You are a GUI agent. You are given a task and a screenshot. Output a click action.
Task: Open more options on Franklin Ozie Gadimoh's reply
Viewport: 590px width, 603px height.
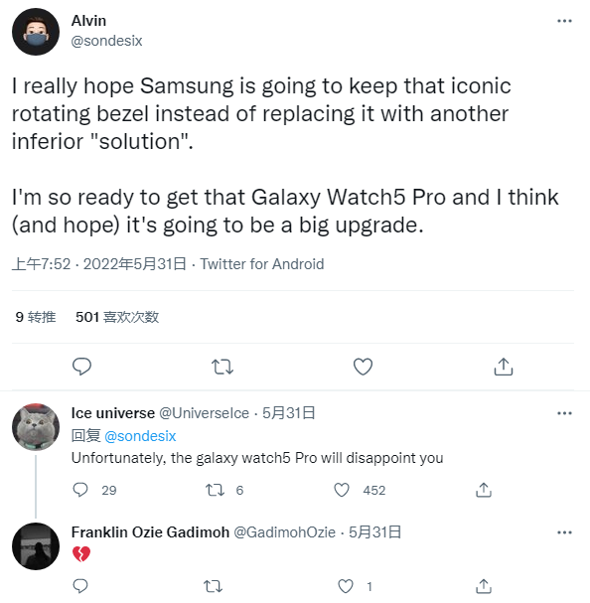pyautogui.click(x=564, y=532)
